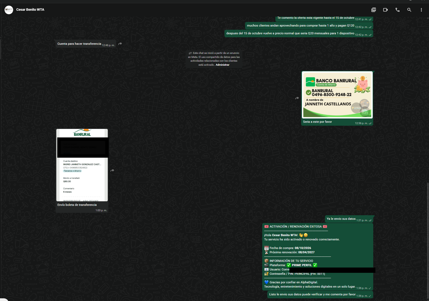
Task: Open the three-dot chat menu
Action: (x=421, y=10)
